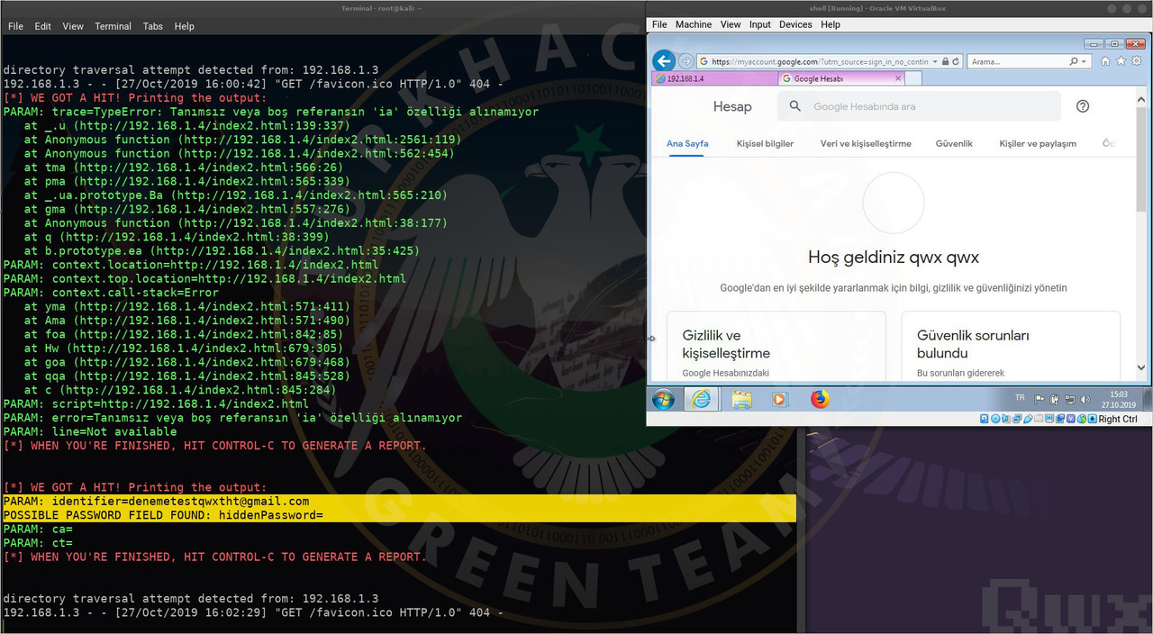The width and height of the screenshot is (1153, 634).
Task: Switch to the 192.168.1.4 browser tab
Action: tap(714, 78)
